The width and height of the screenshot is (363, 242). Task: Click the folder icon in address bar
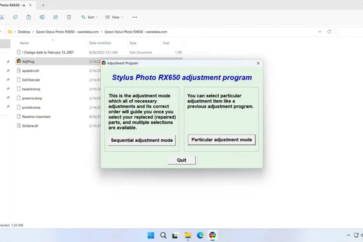pos(10,32)
